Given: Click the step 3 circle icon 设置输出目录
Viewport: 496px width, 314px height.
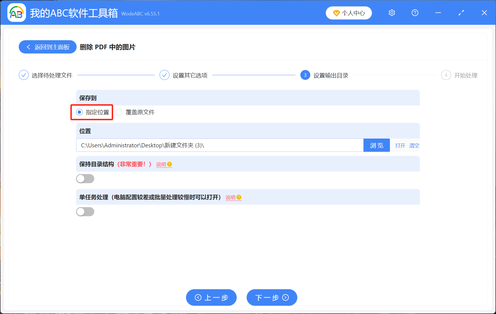Looking at the screenshot, I should point(305,75).
